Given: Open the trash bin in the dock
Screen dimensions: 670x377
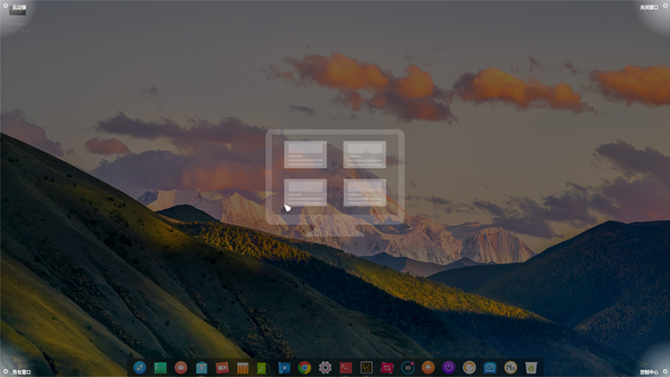Looking at the screenshot, I should tap(531, 367).
